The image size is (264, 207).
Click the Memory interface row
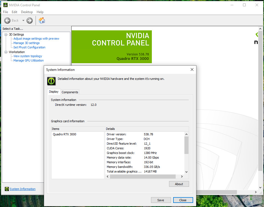click(145, 162)
